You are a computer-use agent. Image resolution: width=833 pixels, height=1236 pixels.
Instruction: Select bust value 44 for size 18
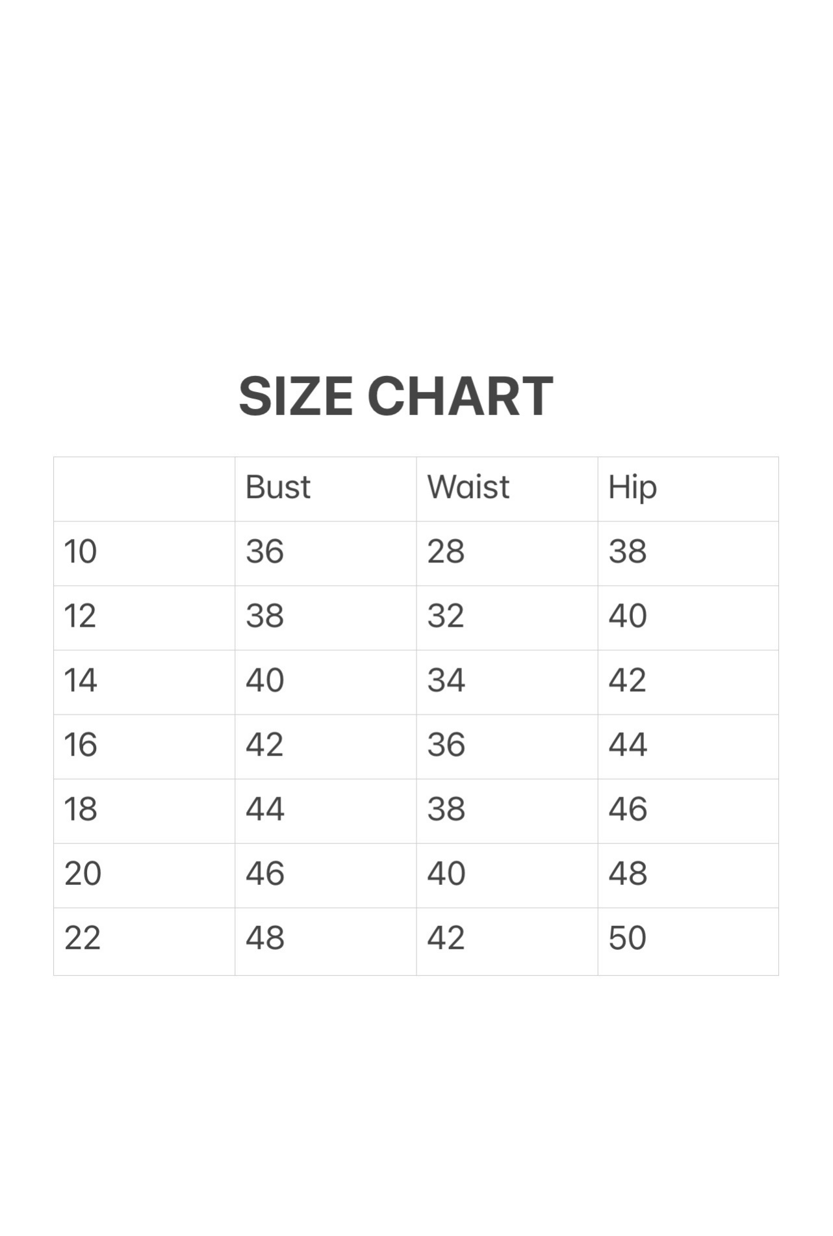click(265, 809)
